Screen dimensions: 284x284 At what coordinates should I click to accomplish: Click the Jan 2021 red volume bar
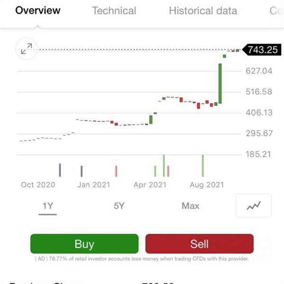point(116,171)
